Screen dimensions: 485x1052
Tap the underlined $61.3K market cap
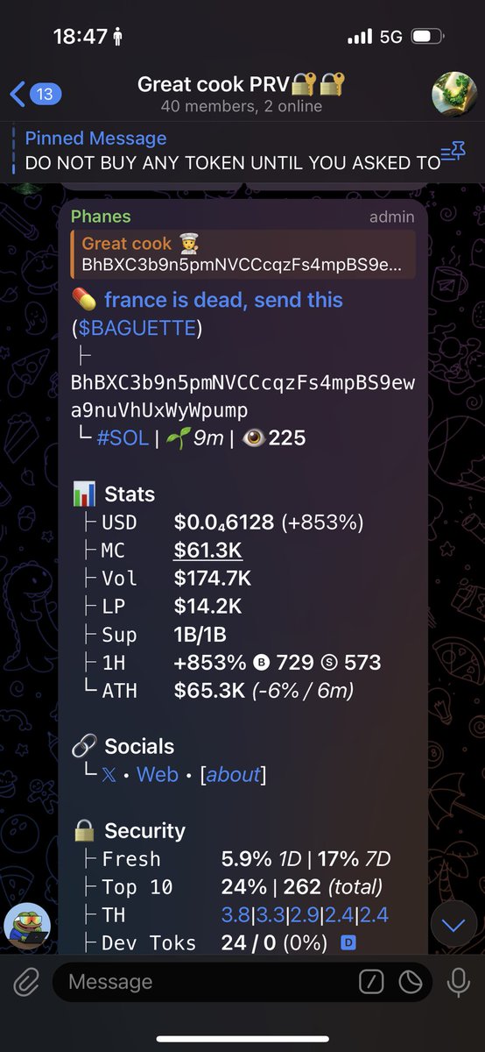coord(208,551)
